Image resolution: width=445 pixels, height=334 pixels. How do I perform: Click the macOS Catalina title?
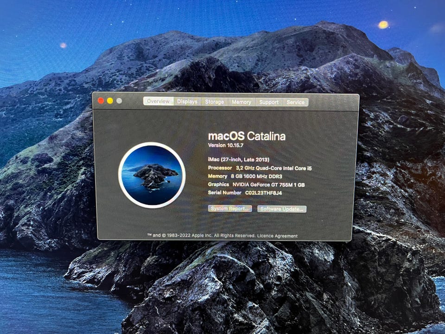tap(247, 136)
